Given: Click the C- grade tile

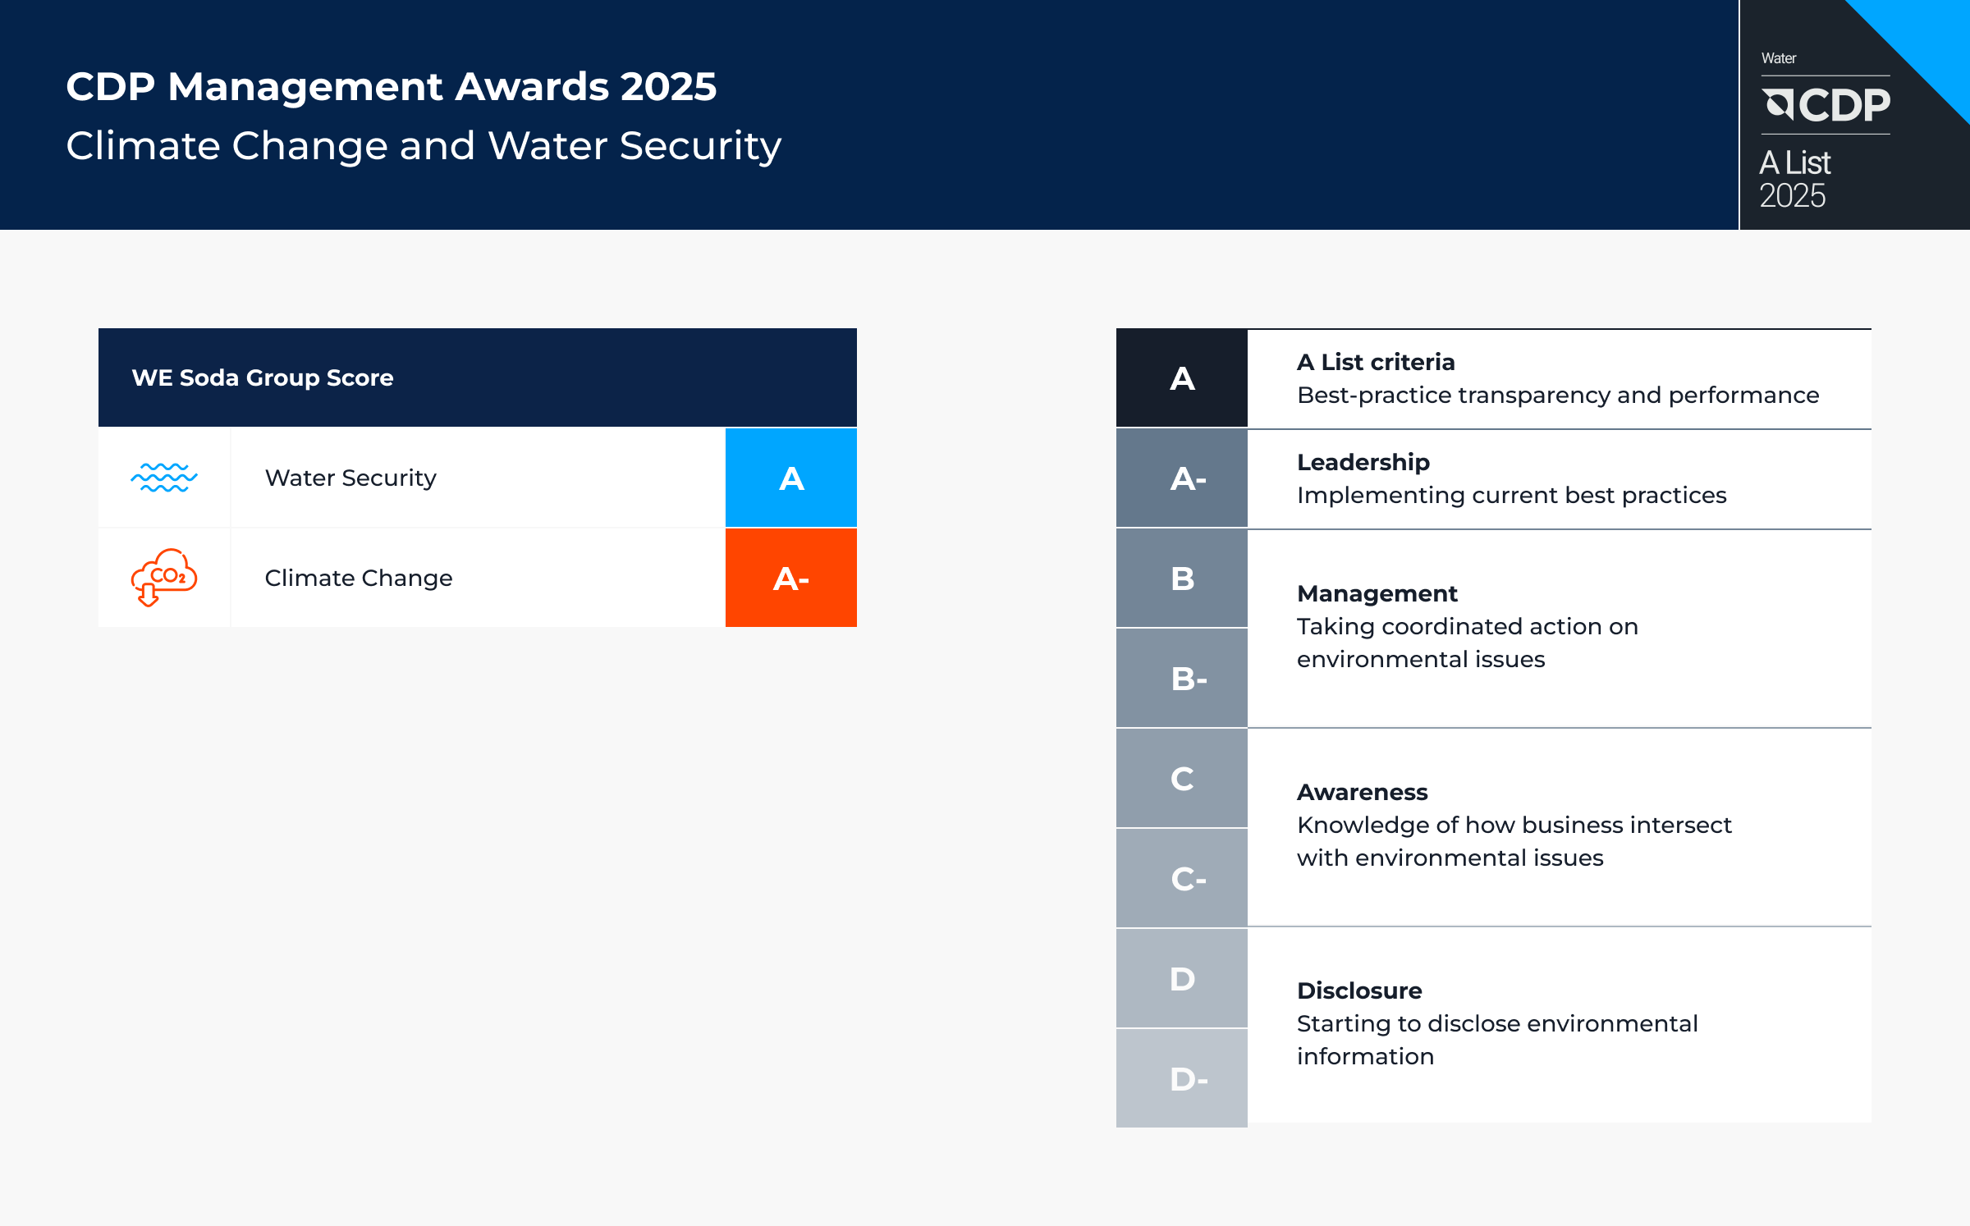Looking at the screenshot, I should [1181, 878].
